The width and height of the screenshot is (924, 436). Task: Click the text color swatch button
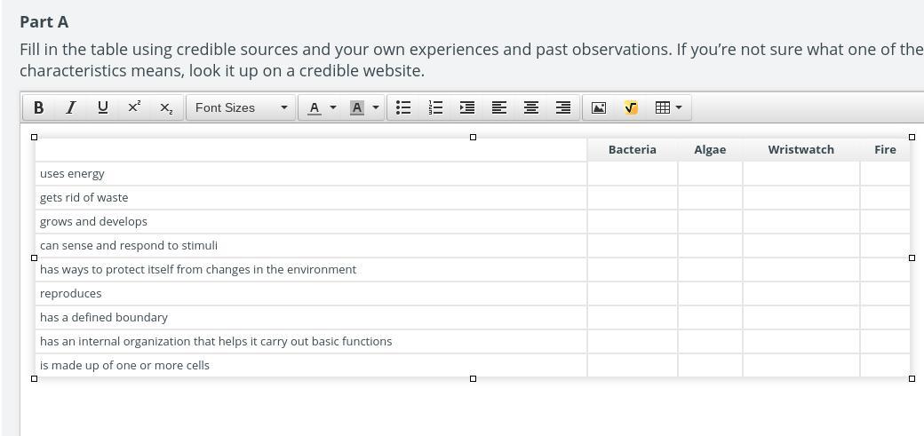(x=314, y=107)
